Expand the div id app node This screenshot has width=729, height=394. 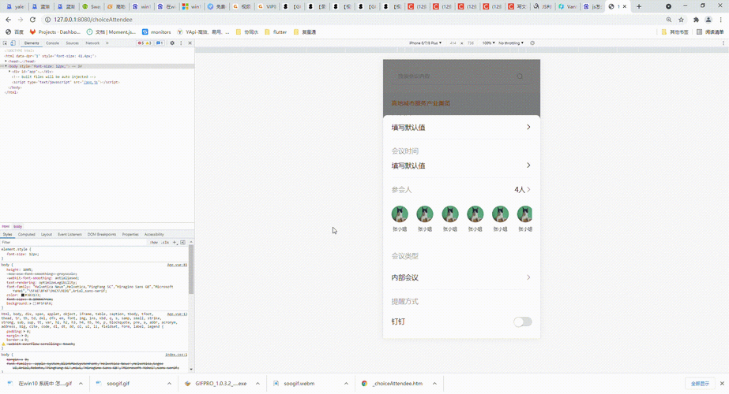[x=9, y=72]
